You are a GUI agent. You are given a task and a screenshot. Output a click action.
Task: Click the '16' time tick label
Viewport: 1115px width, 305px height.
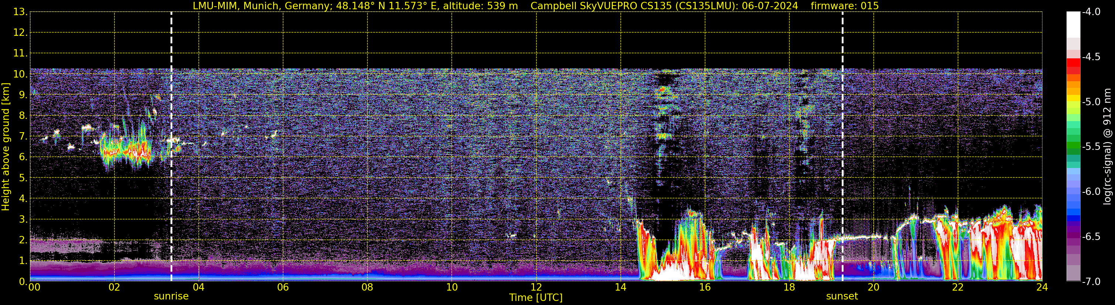(x=705, y=287)
